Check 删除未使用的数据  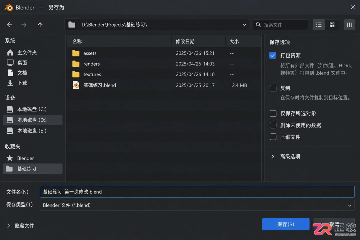coord(273,125)
